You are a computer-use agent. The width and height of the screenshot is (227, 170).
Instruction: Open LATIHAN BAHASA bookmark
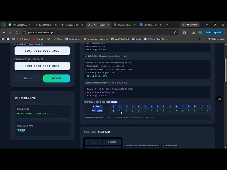156,39
